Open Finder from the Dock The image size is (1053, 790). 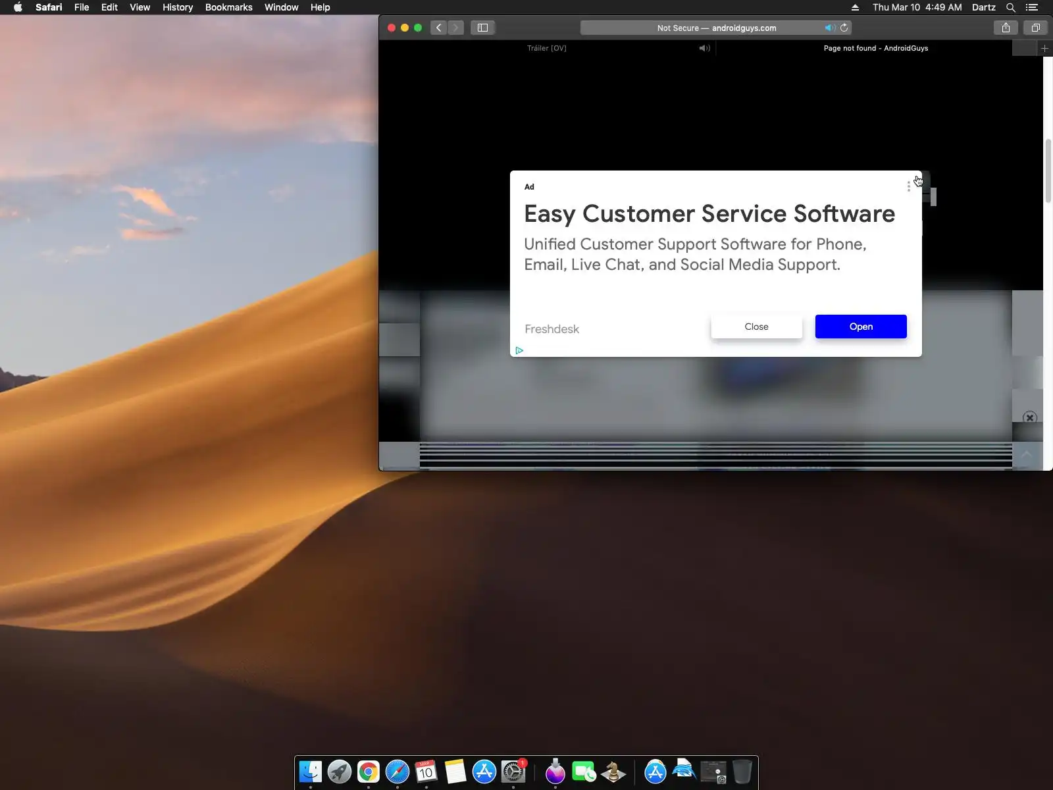(311, 772)
